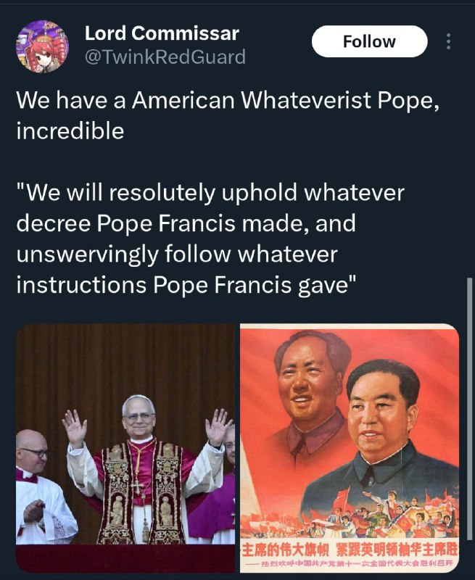Open the balcony photo on the left
This screenshot has width=475, height=580.
pyautogui.click(x=125, y=448)
